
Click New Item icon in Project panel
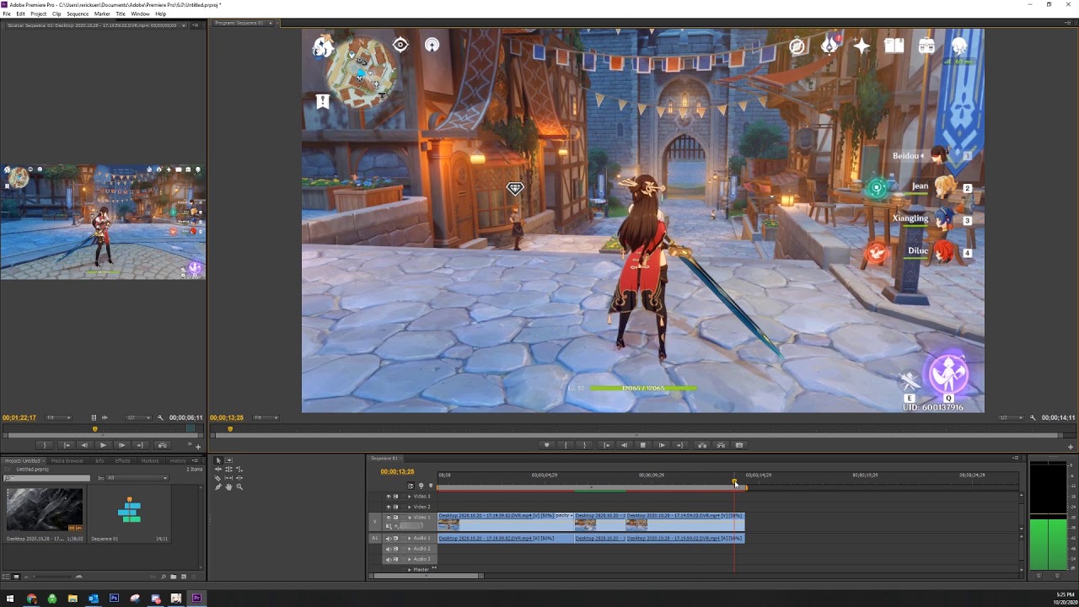[x=184, y=577]
